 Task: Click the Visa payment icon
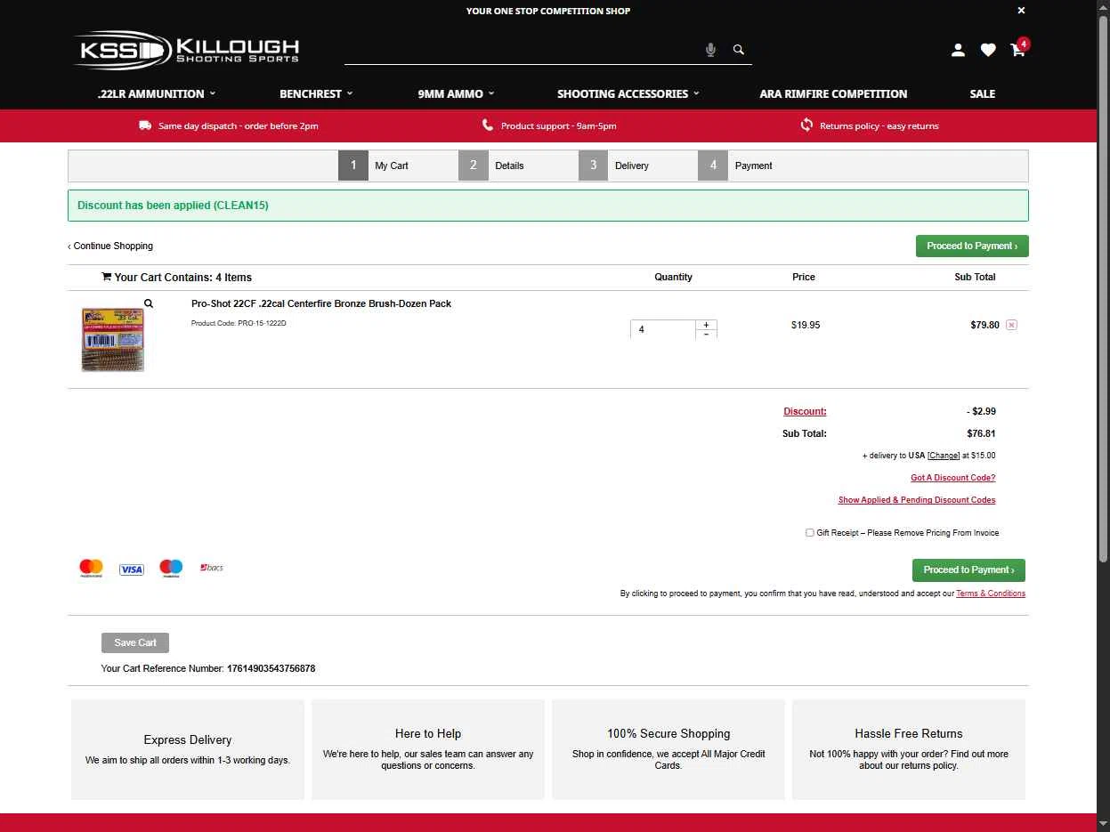point(132,569)
